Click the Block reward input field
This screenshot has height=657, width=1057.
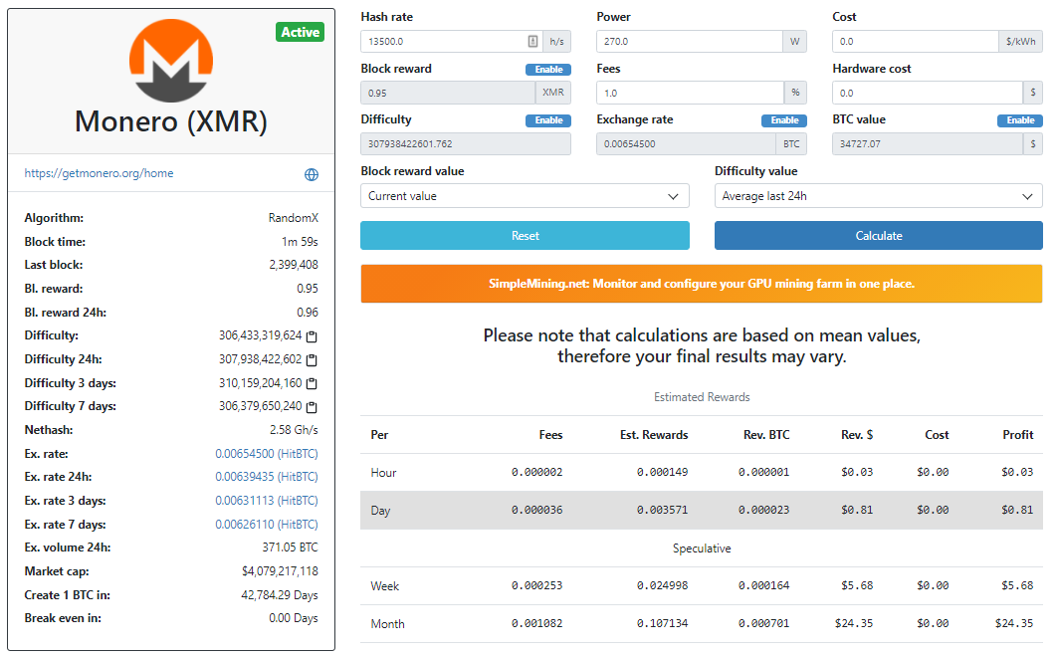tap(448, 93)
